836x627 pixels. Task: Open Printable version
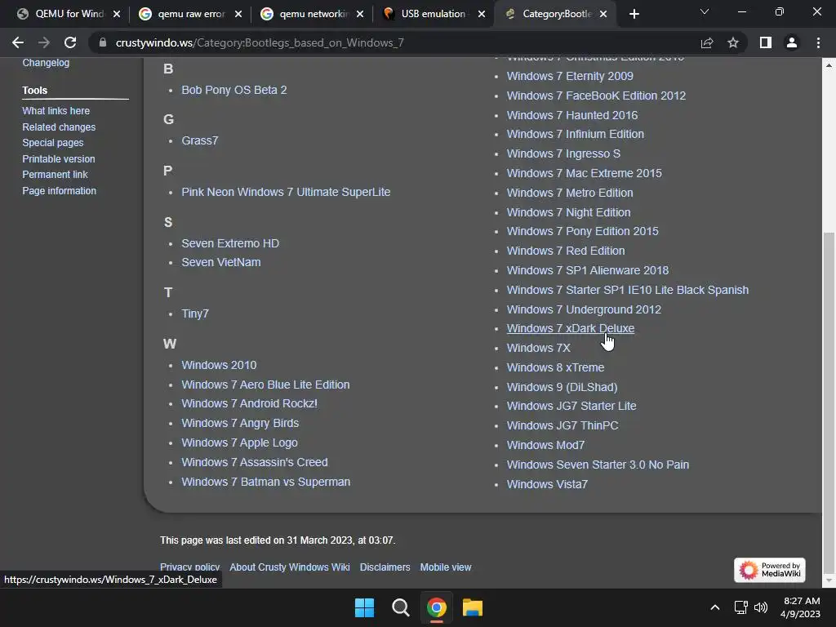click(x=59, y=159)
